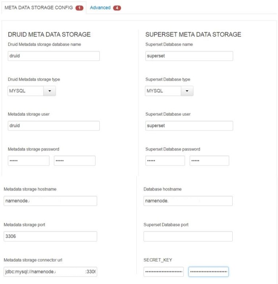Focus the Metadata storage connector url field
Viewport: 278px width, 284px height.
[x=50, y=272]
